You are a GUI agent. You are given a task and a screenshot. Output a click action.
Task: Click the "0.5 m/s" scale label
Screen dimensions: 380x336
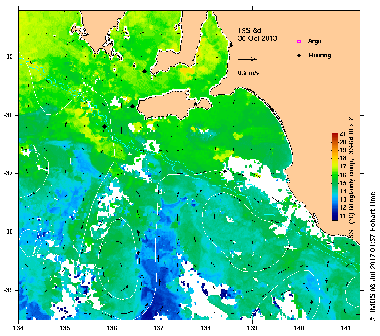(248, 72)
